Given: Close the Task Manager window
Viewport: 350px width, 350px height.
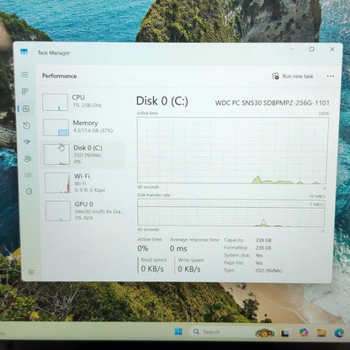Looking at the screenshot, I should tap(332, 50).
